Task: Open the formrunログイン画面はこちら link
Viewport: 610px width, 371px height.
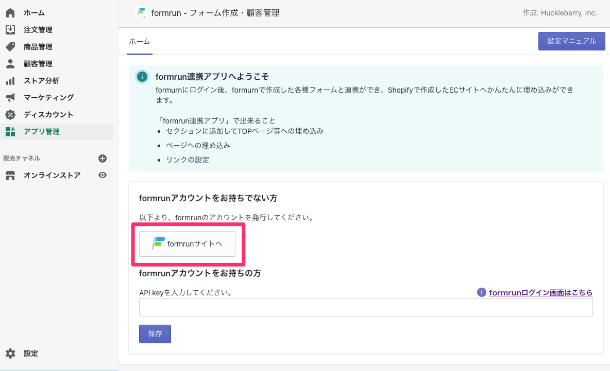Action: coord(541,292)
